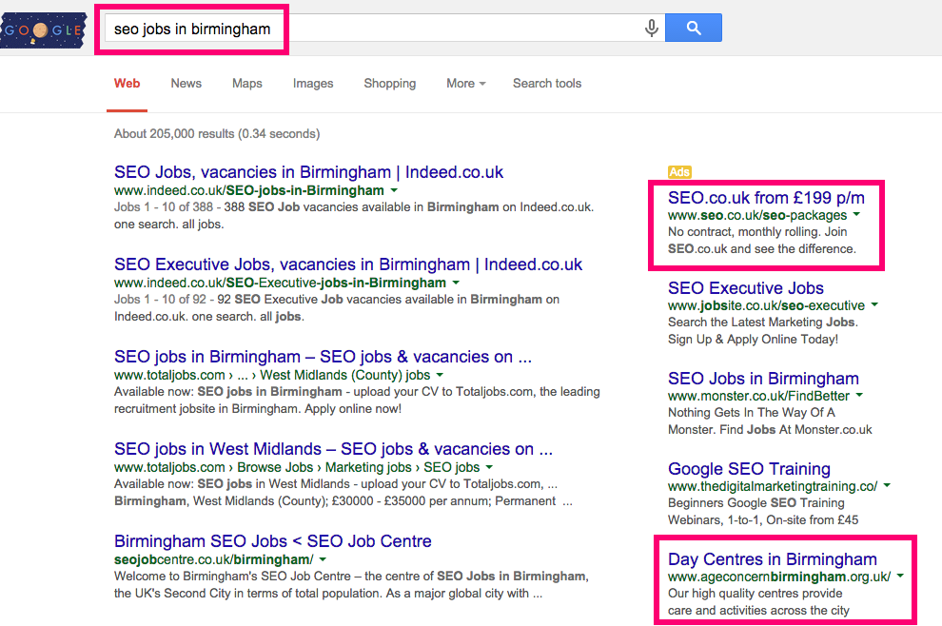Open 'SEO jobs in Birmingham – SEO jobs & vacancies' result
This screenshot has width=942, height=626.
coord(323,357)
